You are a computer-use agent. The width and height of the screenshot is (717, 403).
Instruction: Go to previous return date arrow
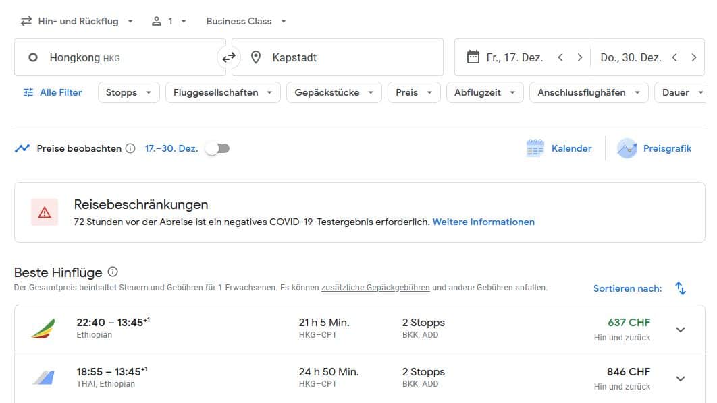click(x=674, y=58)
